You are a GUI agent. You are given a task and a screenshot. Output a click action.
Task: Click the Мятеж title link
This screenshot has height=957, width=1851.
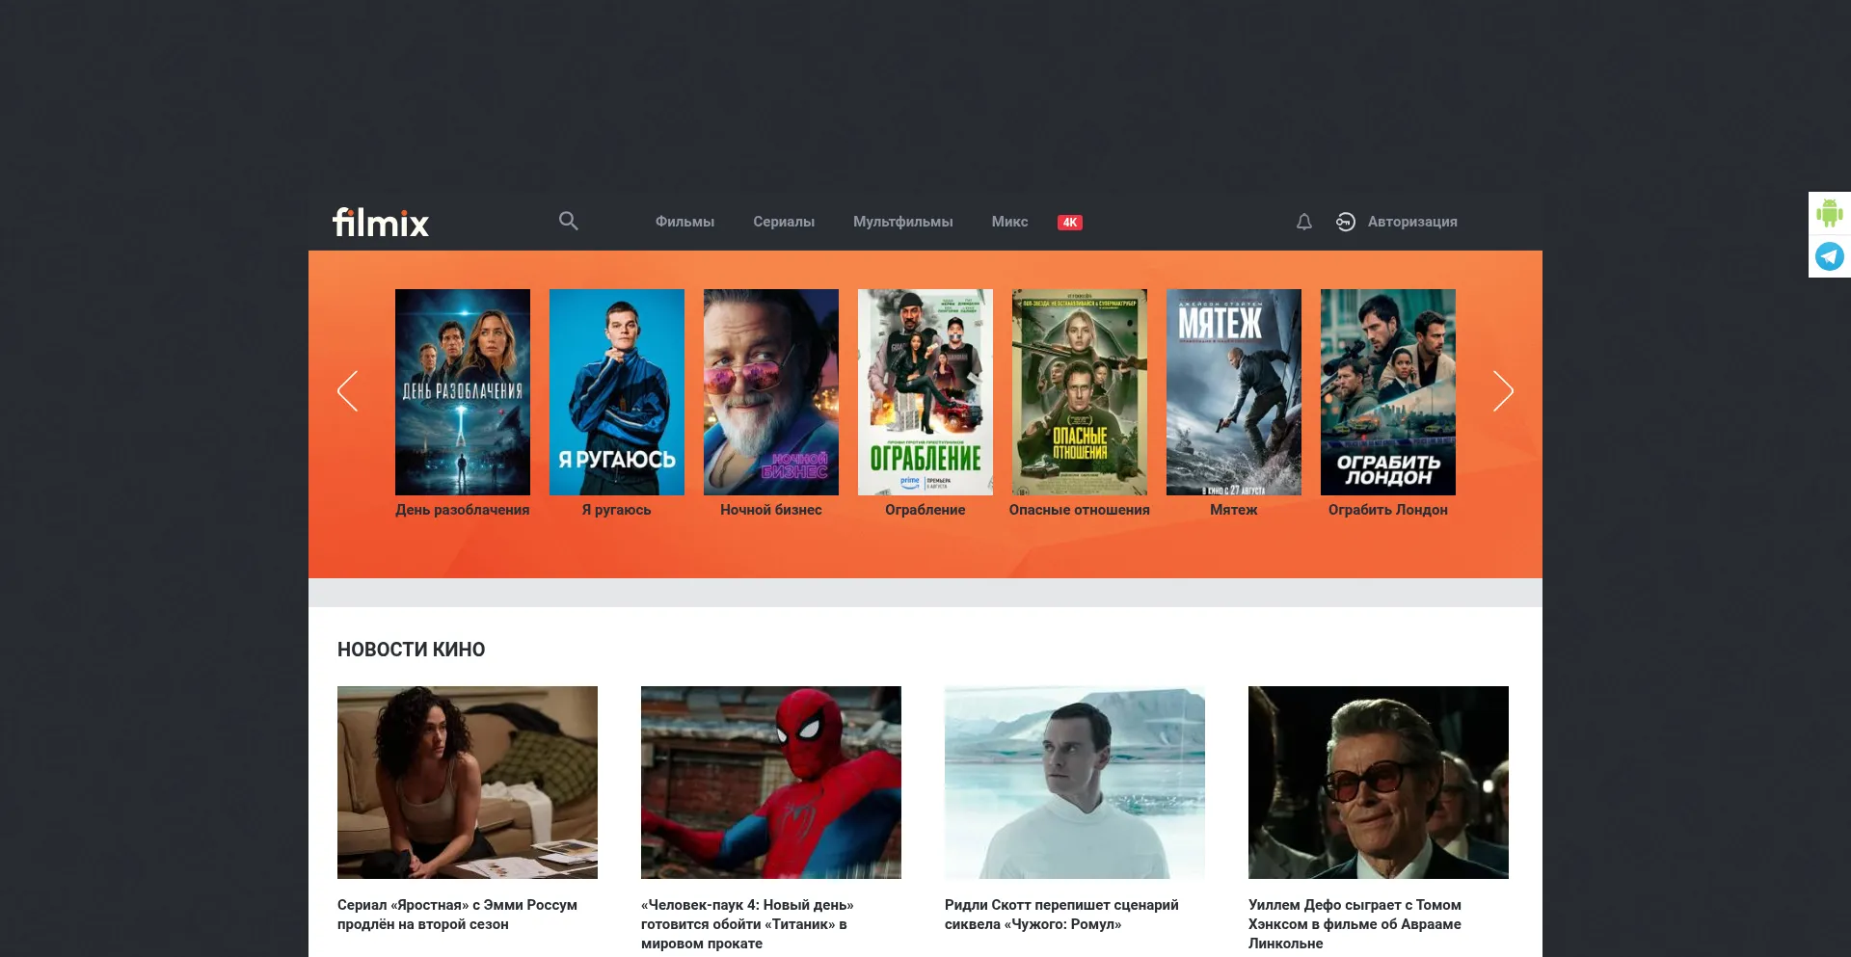coord(1234,510)
